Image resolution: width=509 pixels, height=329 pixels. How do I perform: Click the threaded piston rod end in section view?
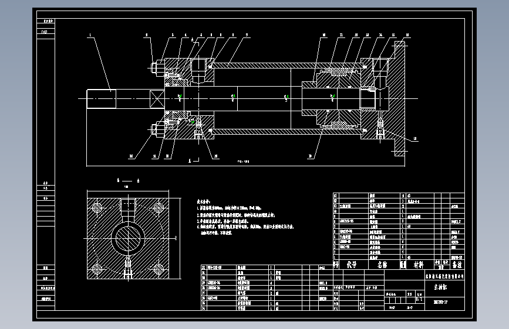point(102,99)
